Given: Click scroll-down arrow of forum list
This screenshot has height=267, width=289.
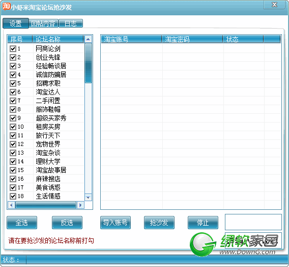Looking at the screenshot, I should 88,197.
